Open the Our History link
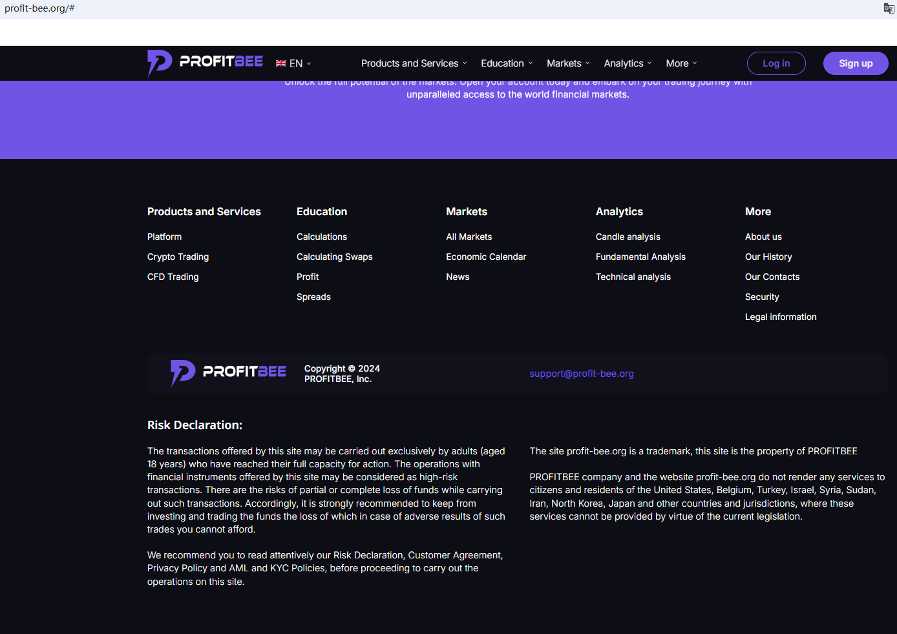The image size is (897, 634). pyautogui.click(x=768, y=257)
